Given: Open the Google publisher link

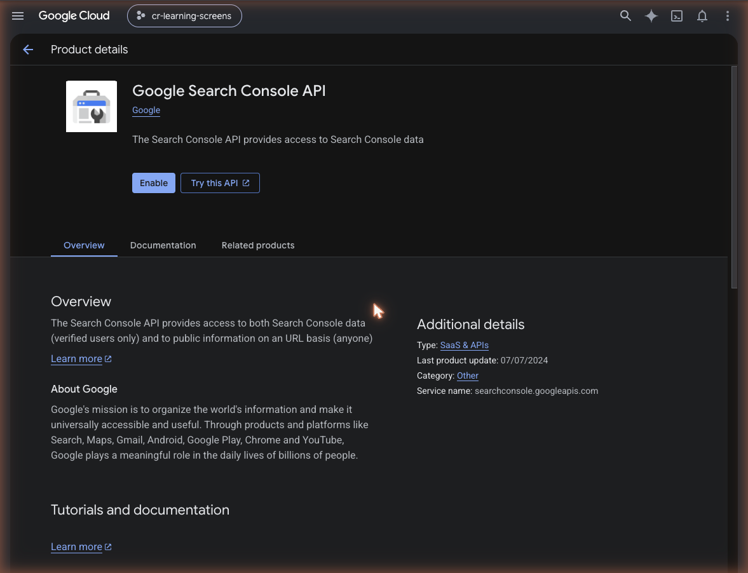Looking at the screenshot, I should click(146, 110).
